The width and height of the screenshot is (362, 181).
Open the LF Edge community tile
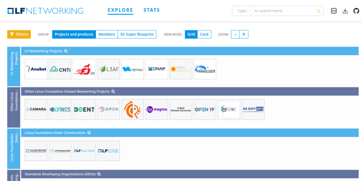(x=109, y=151)
